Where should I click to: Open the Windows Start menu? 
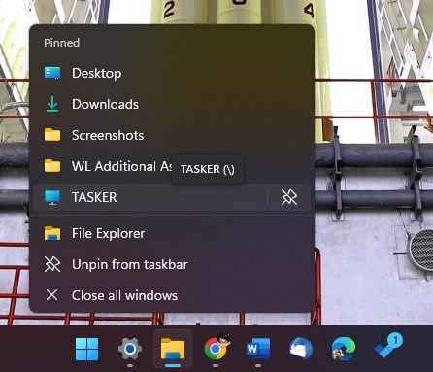pyautogui.click(x=86, y=349)
